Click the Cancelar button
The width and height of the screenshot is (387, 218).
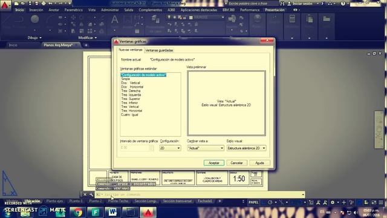click(x=236, y=163)
